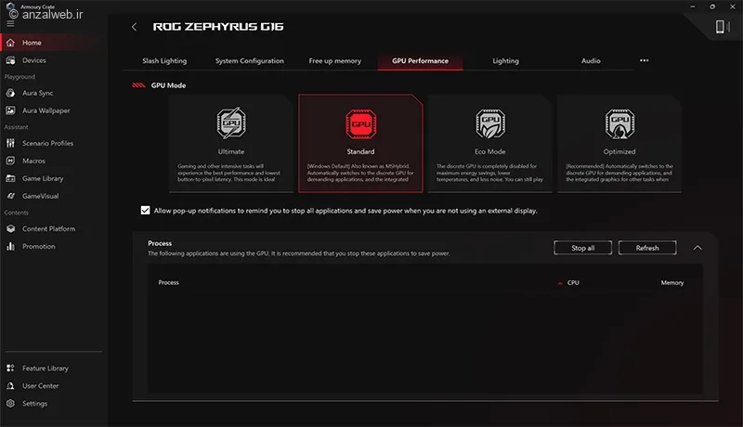Screen dimensions: 743x427
Task: Uncheck the allow pop-up notifications checkbox
Action: pos(145,210)
